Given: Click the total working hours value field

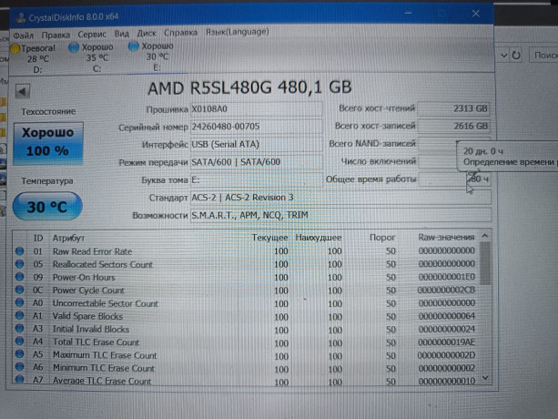Looking at the screenshot, I should pos(453,179).
